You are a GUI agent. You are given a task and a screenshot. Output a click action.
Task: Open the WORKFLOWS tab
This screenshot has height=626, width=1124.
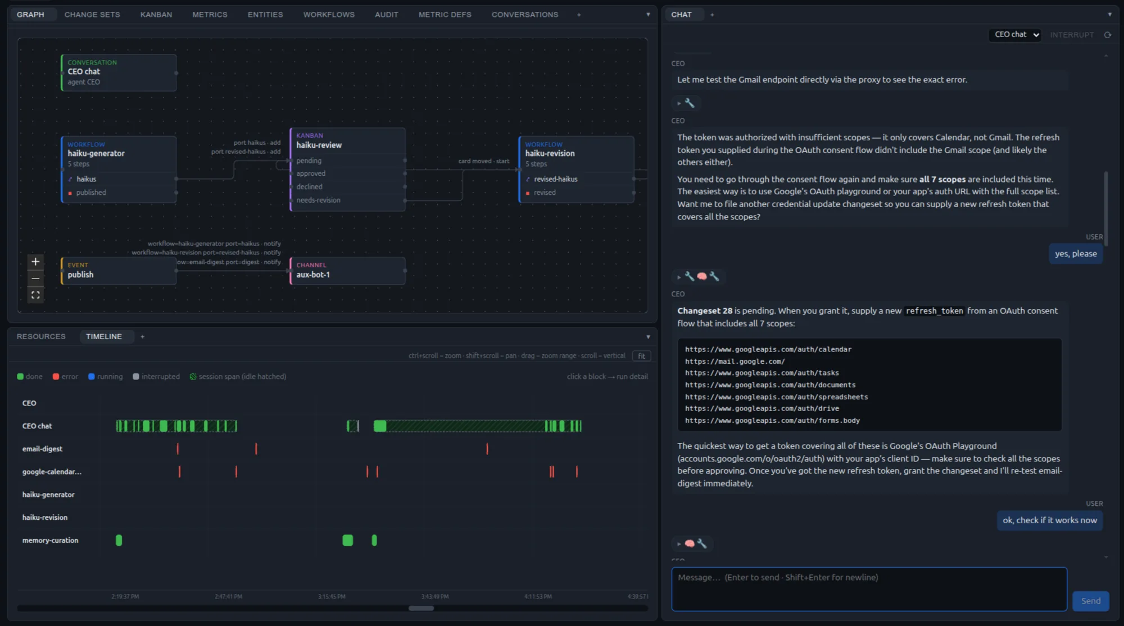(329, 15)
